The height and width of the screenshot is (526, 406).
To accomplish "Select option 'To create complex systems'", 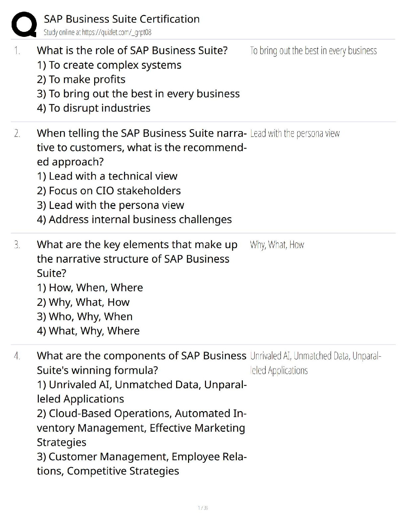I will point(109,65).
